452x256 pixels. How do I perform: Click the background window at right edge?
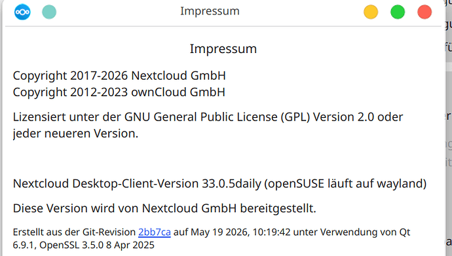tap(449, 128)
